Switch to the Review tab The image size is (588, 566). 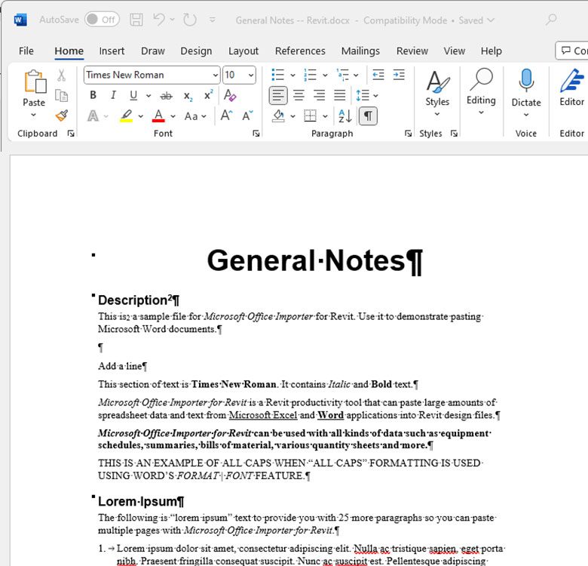(x=412, y=51)
